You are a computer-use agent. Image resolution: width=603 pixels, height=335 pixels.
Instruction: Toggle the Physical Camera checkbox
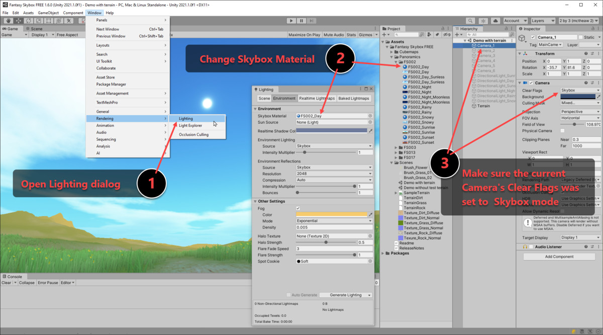562,131
